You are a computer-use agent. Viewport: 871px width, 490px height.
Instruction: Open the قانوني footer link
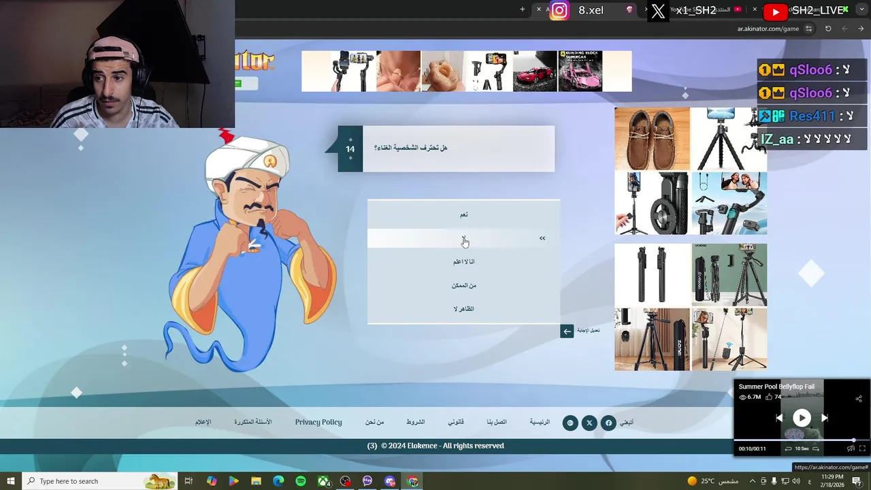pyautogui.click(x=456, y=422)
